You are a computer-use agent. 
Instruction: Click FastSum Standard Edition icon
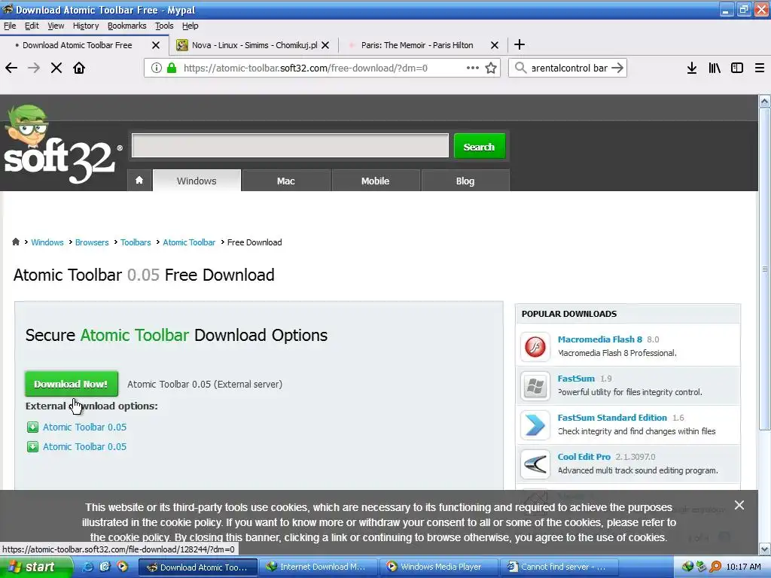click(535, 425)
